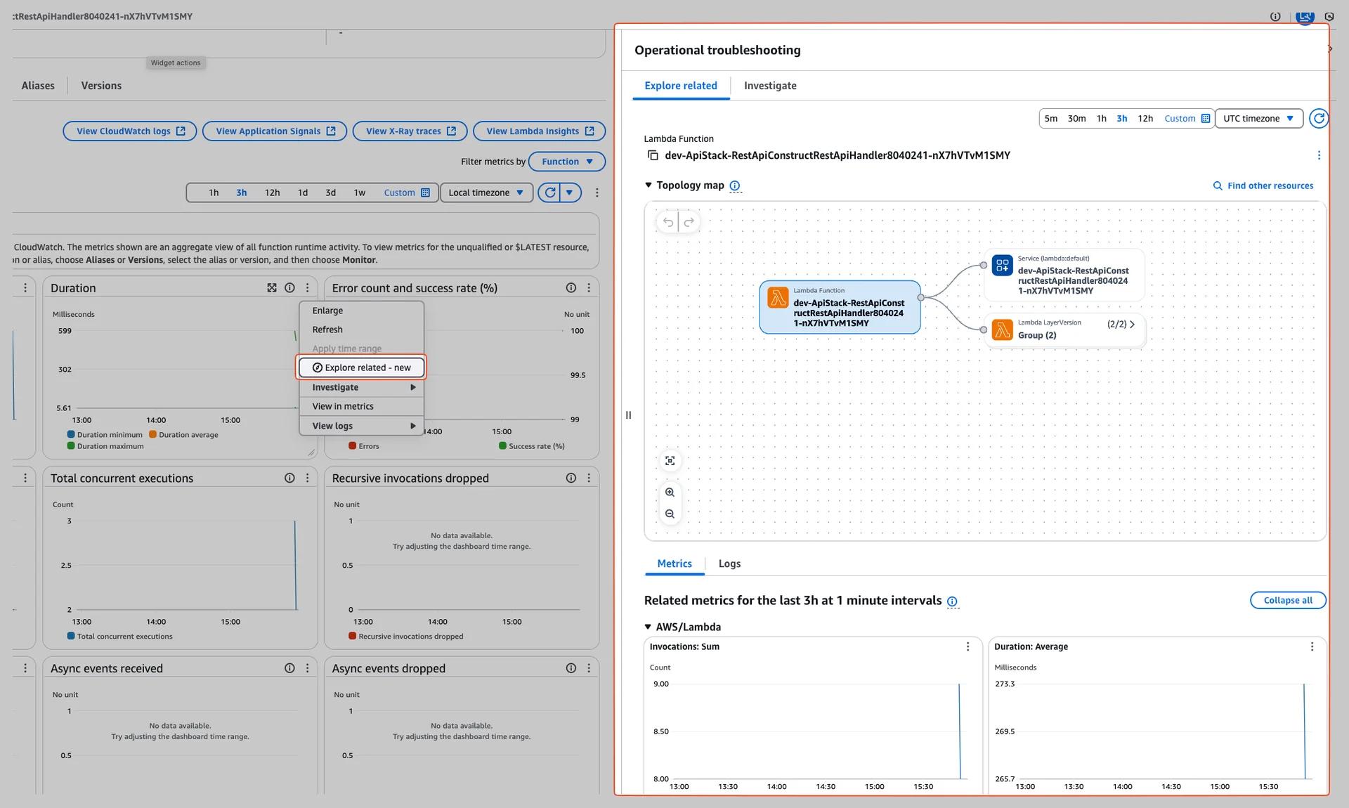
Task: Refresh the Operational troubleshooting panel
Action: coord(1319,119)
